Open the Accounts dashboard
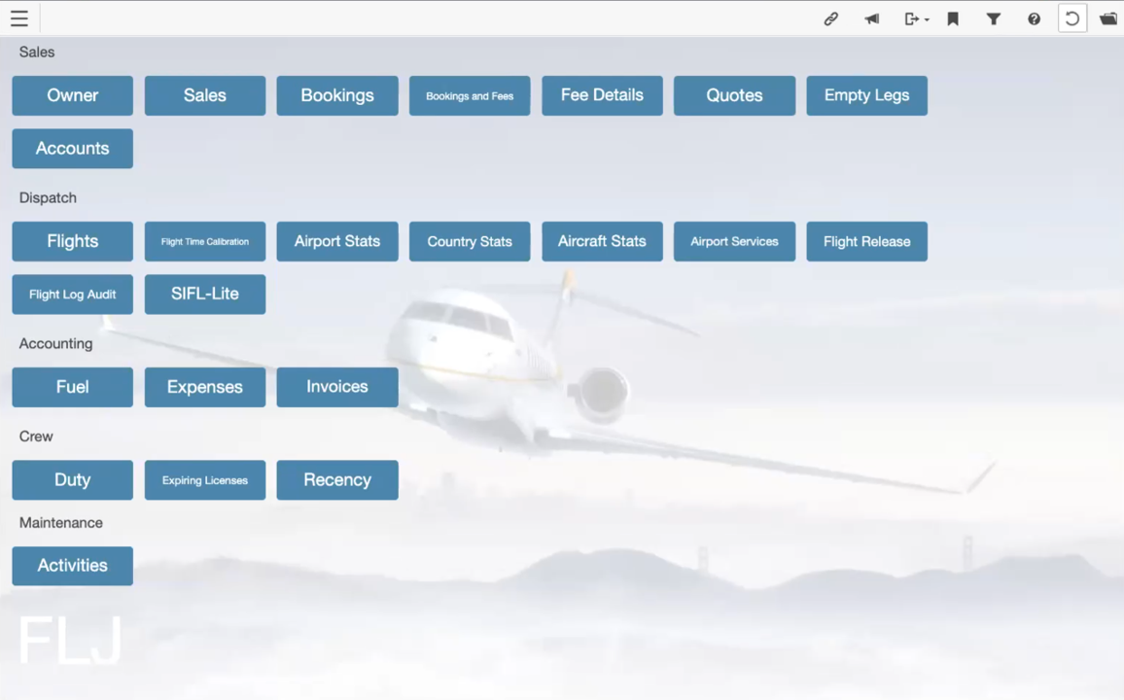Screen dimensions: 1124x700 (72, 149)
